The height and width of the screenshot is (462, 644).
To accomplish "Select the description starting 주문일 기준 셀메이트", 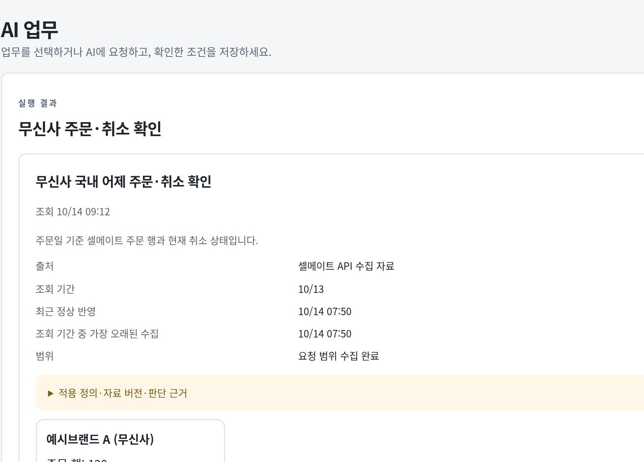I will pos(147,240).
